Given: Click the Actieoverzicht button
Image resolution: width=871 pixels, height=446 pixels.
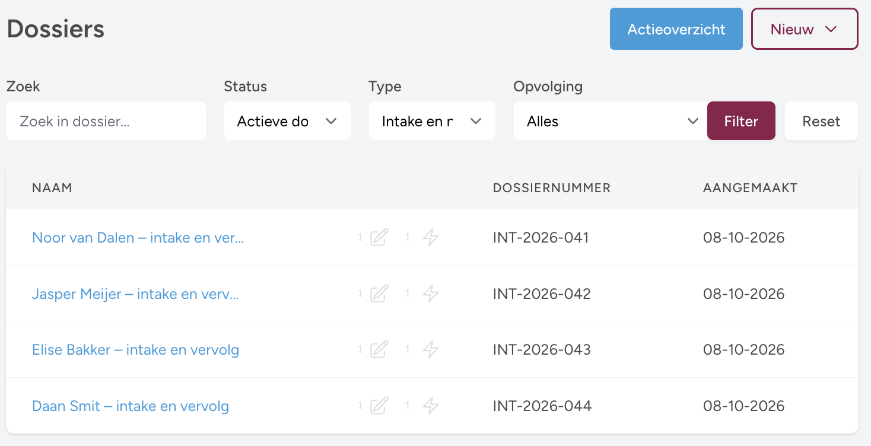Looking at the screenshot, I should click(676, 29).
